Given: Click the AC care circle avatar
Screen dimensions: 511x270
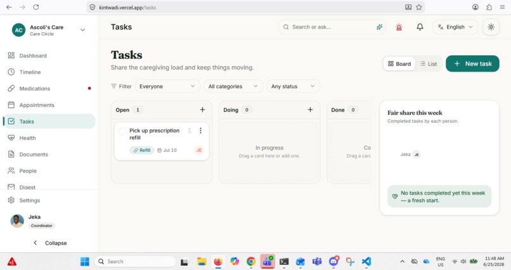Looking at the screenshot, I should point(18,30).
